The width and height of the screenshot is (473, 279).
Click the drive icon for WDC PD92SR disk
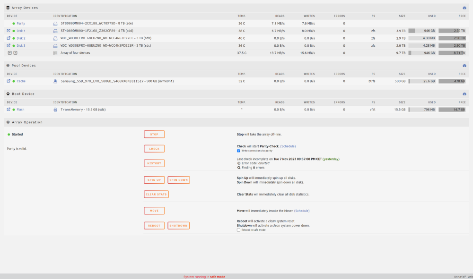(55, 46)
